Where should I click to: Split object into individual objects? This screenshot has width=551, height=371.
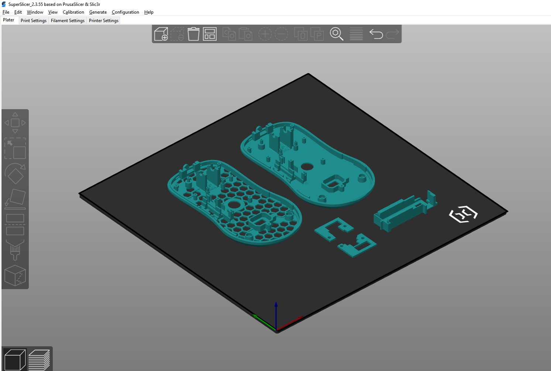(x=301, y=34)
